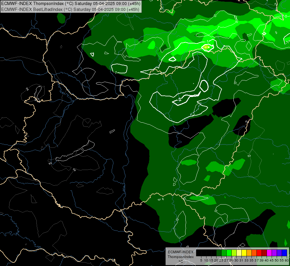
Task: Click the blue 55–60 legend swatch
Action: click(x=284, y=253)
